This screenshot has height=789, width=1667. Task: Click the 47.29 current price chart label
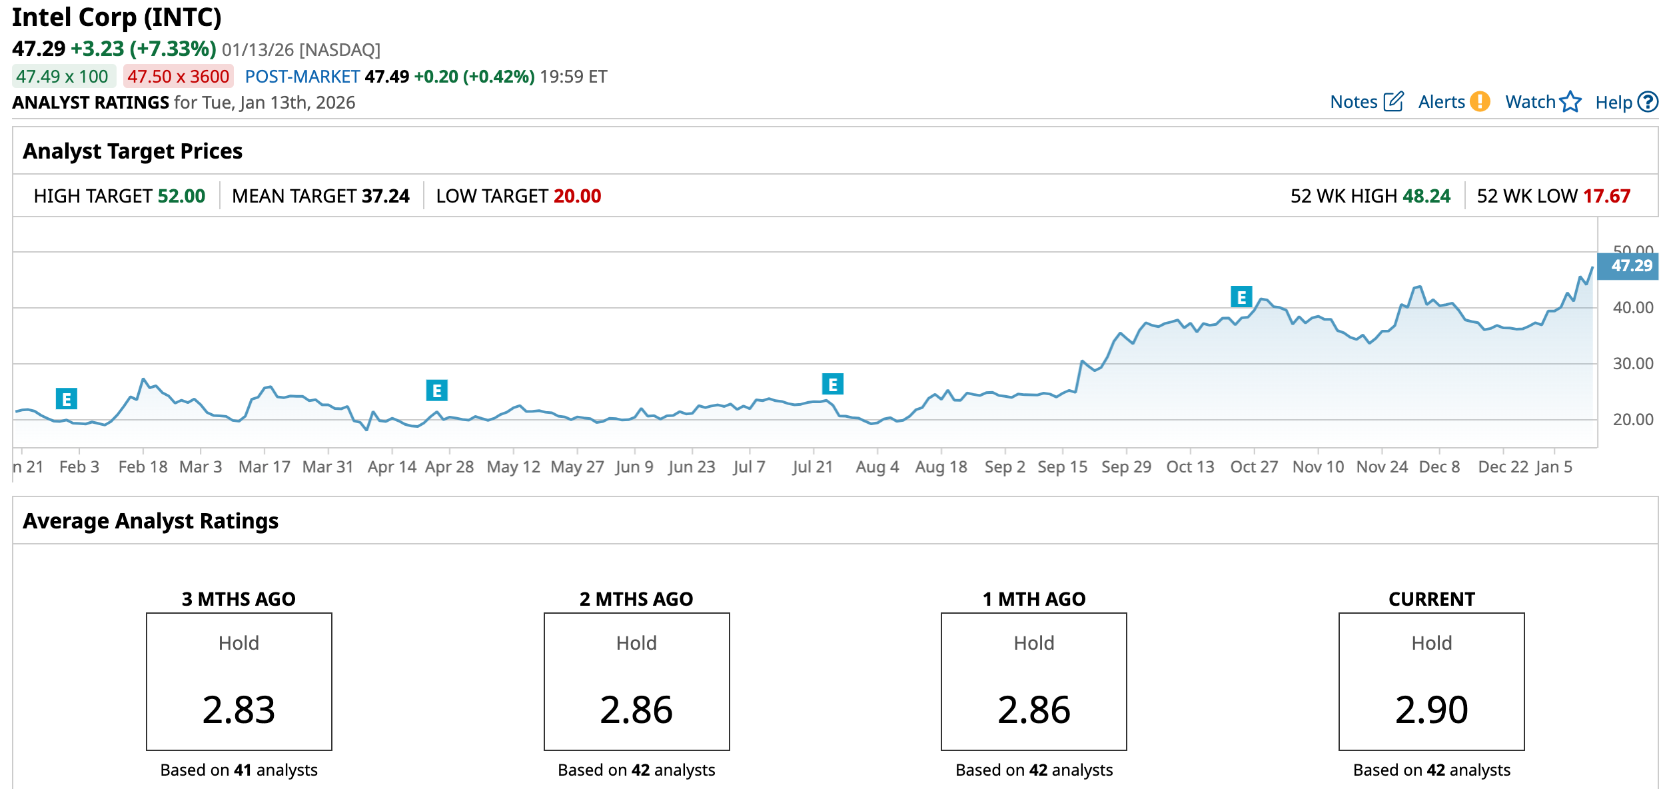(x=1631, y=266)
